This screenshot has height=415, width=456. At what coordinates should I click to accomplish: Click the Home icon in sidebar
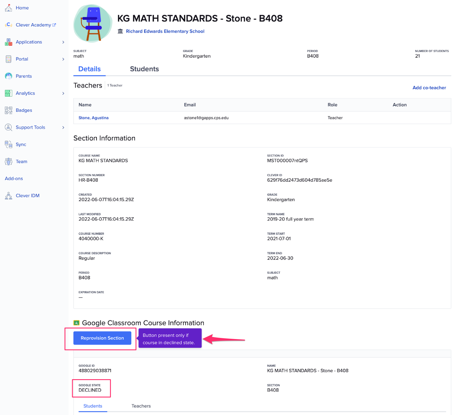click(x=9, y=8)
